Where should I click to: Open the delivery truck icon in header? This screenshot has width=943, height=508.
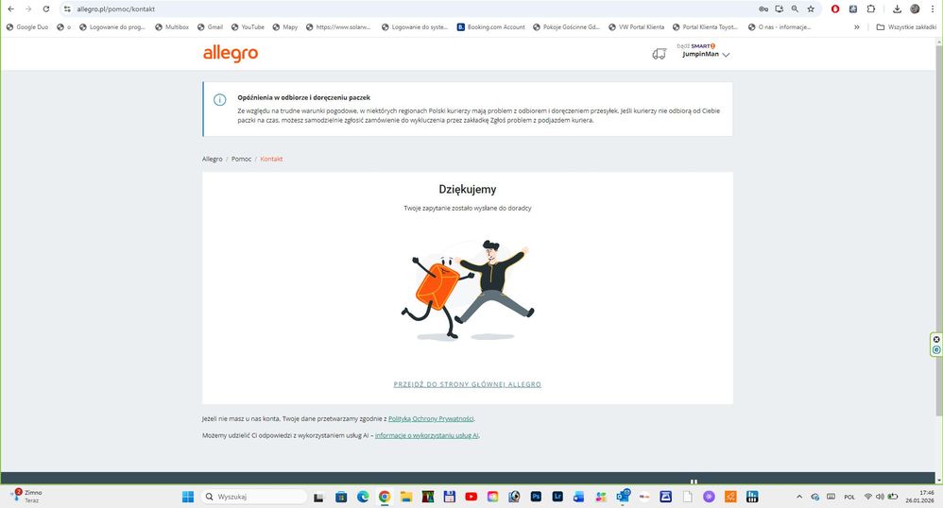point(660,54)
